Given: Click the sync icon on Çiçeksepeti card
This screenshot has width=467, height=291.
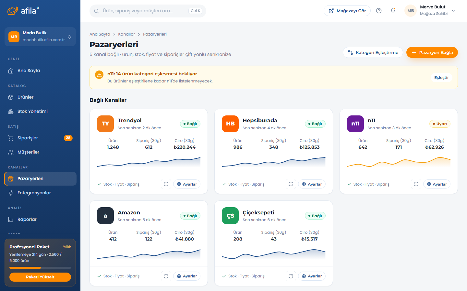Looking at the screenshot, I should (291, 276).
